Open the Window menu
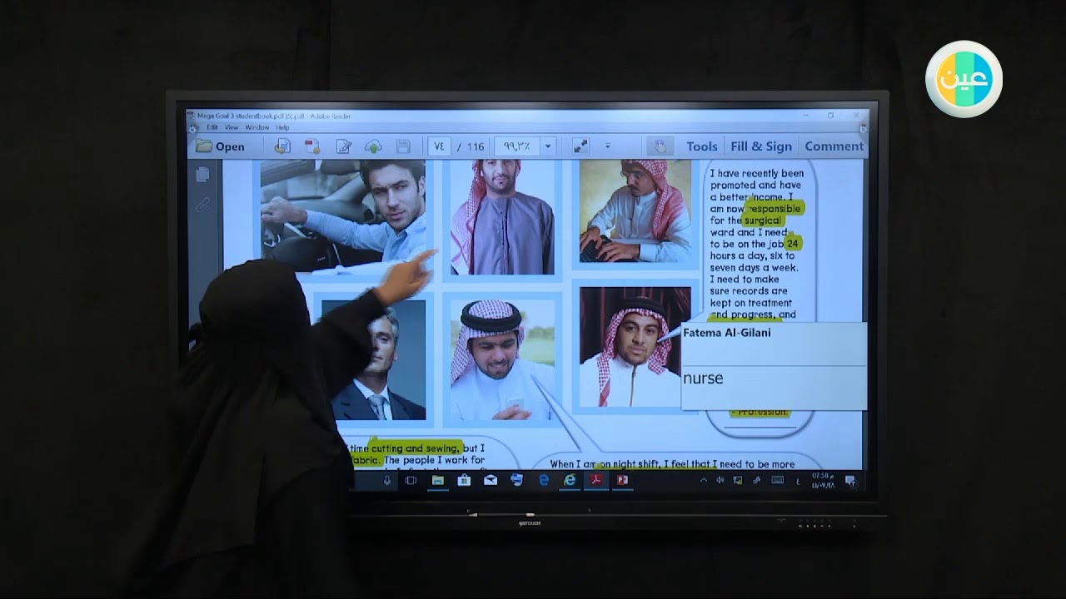Viewport: 1066px width, 599px height. pos(257,127)
